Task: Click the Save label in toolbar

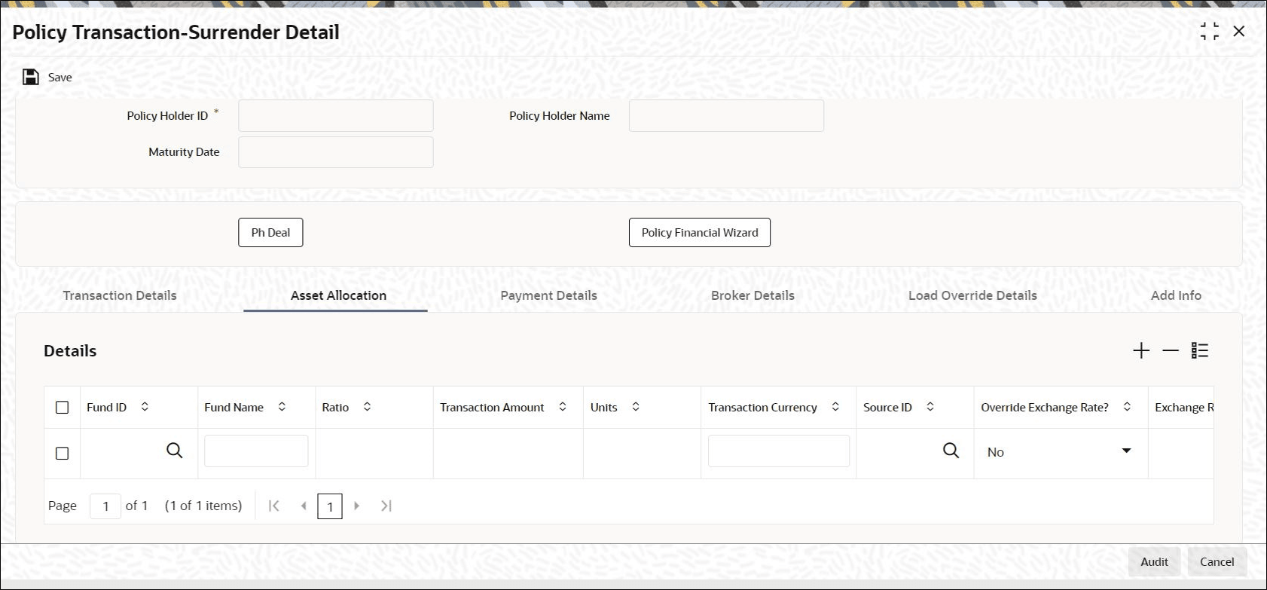Action: 60,77
